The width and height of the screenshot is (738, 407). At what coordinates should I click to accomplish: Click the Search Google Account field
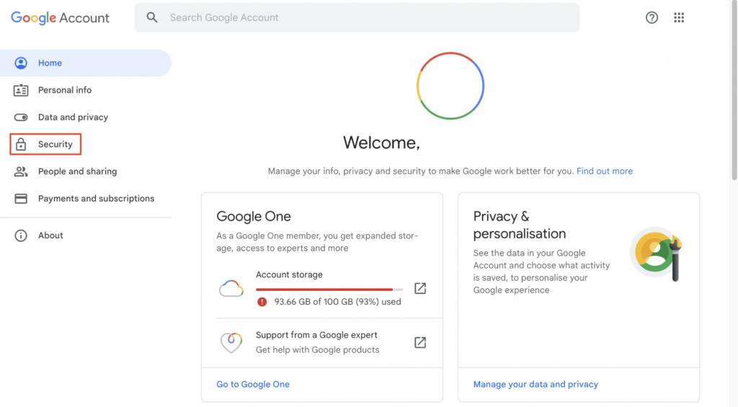(357, 18)
